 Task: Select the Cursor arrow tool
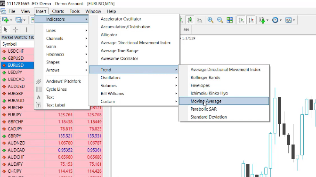(x=6, y=30)
